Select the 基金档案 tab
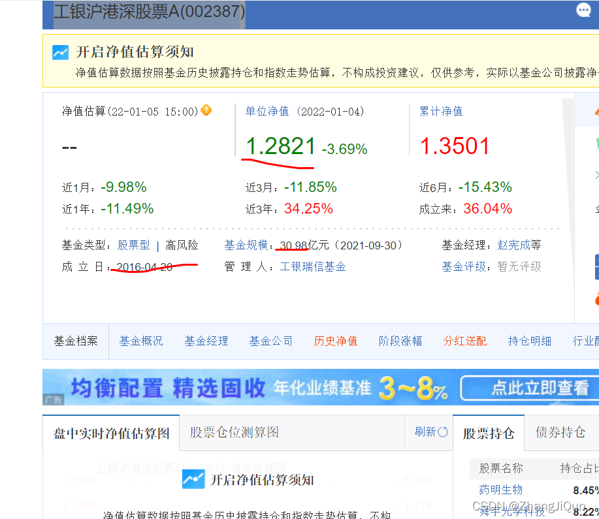Viewport: 599px width, 519px height. point(76,341)
